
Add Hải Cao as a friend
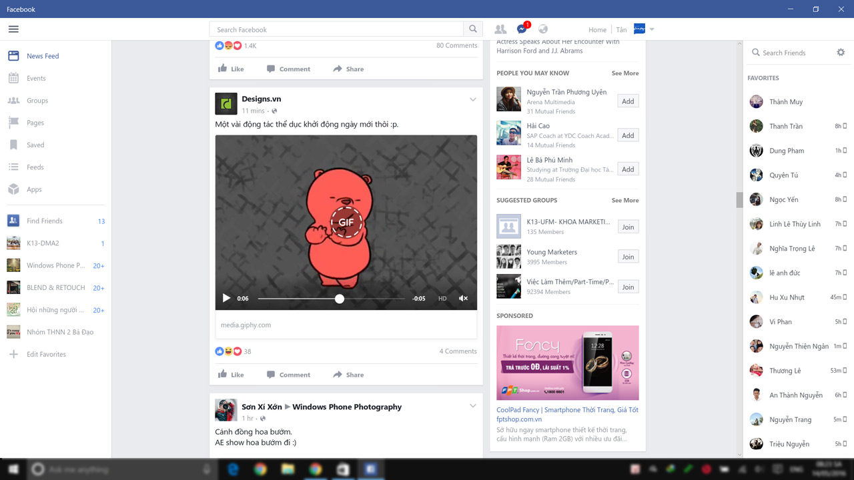[x=627, y=135]
